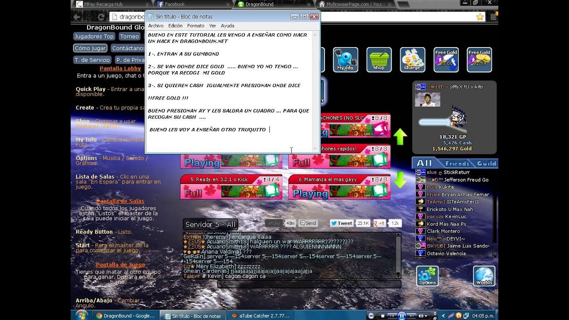
Task: Click the taskbar volume icon in media toolbar
Action: (421, 316)
